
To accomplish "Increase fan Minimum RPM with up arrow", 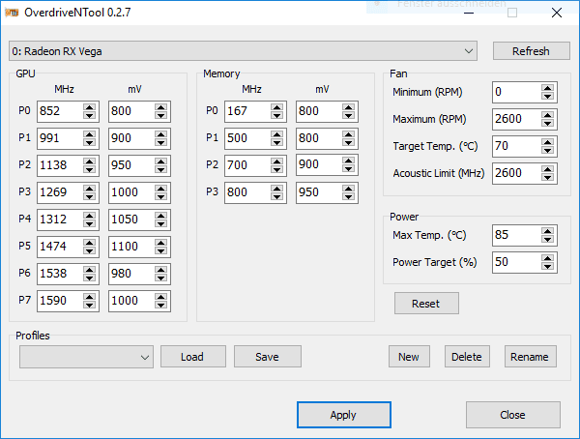I will 547,88.
